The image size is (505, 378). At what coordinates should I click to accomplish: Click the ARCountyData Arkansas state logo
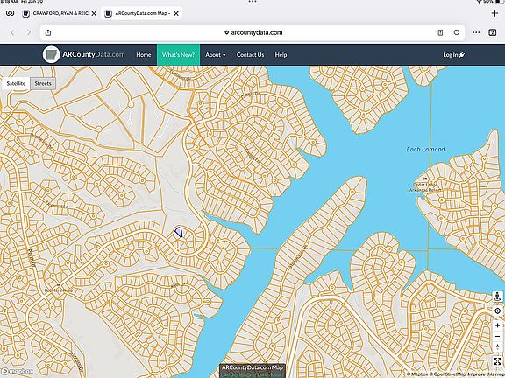coord(51,54)
